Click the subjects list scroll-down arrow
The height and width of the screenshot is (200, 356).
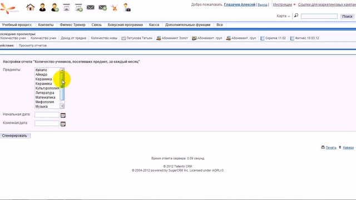point(62,106)
